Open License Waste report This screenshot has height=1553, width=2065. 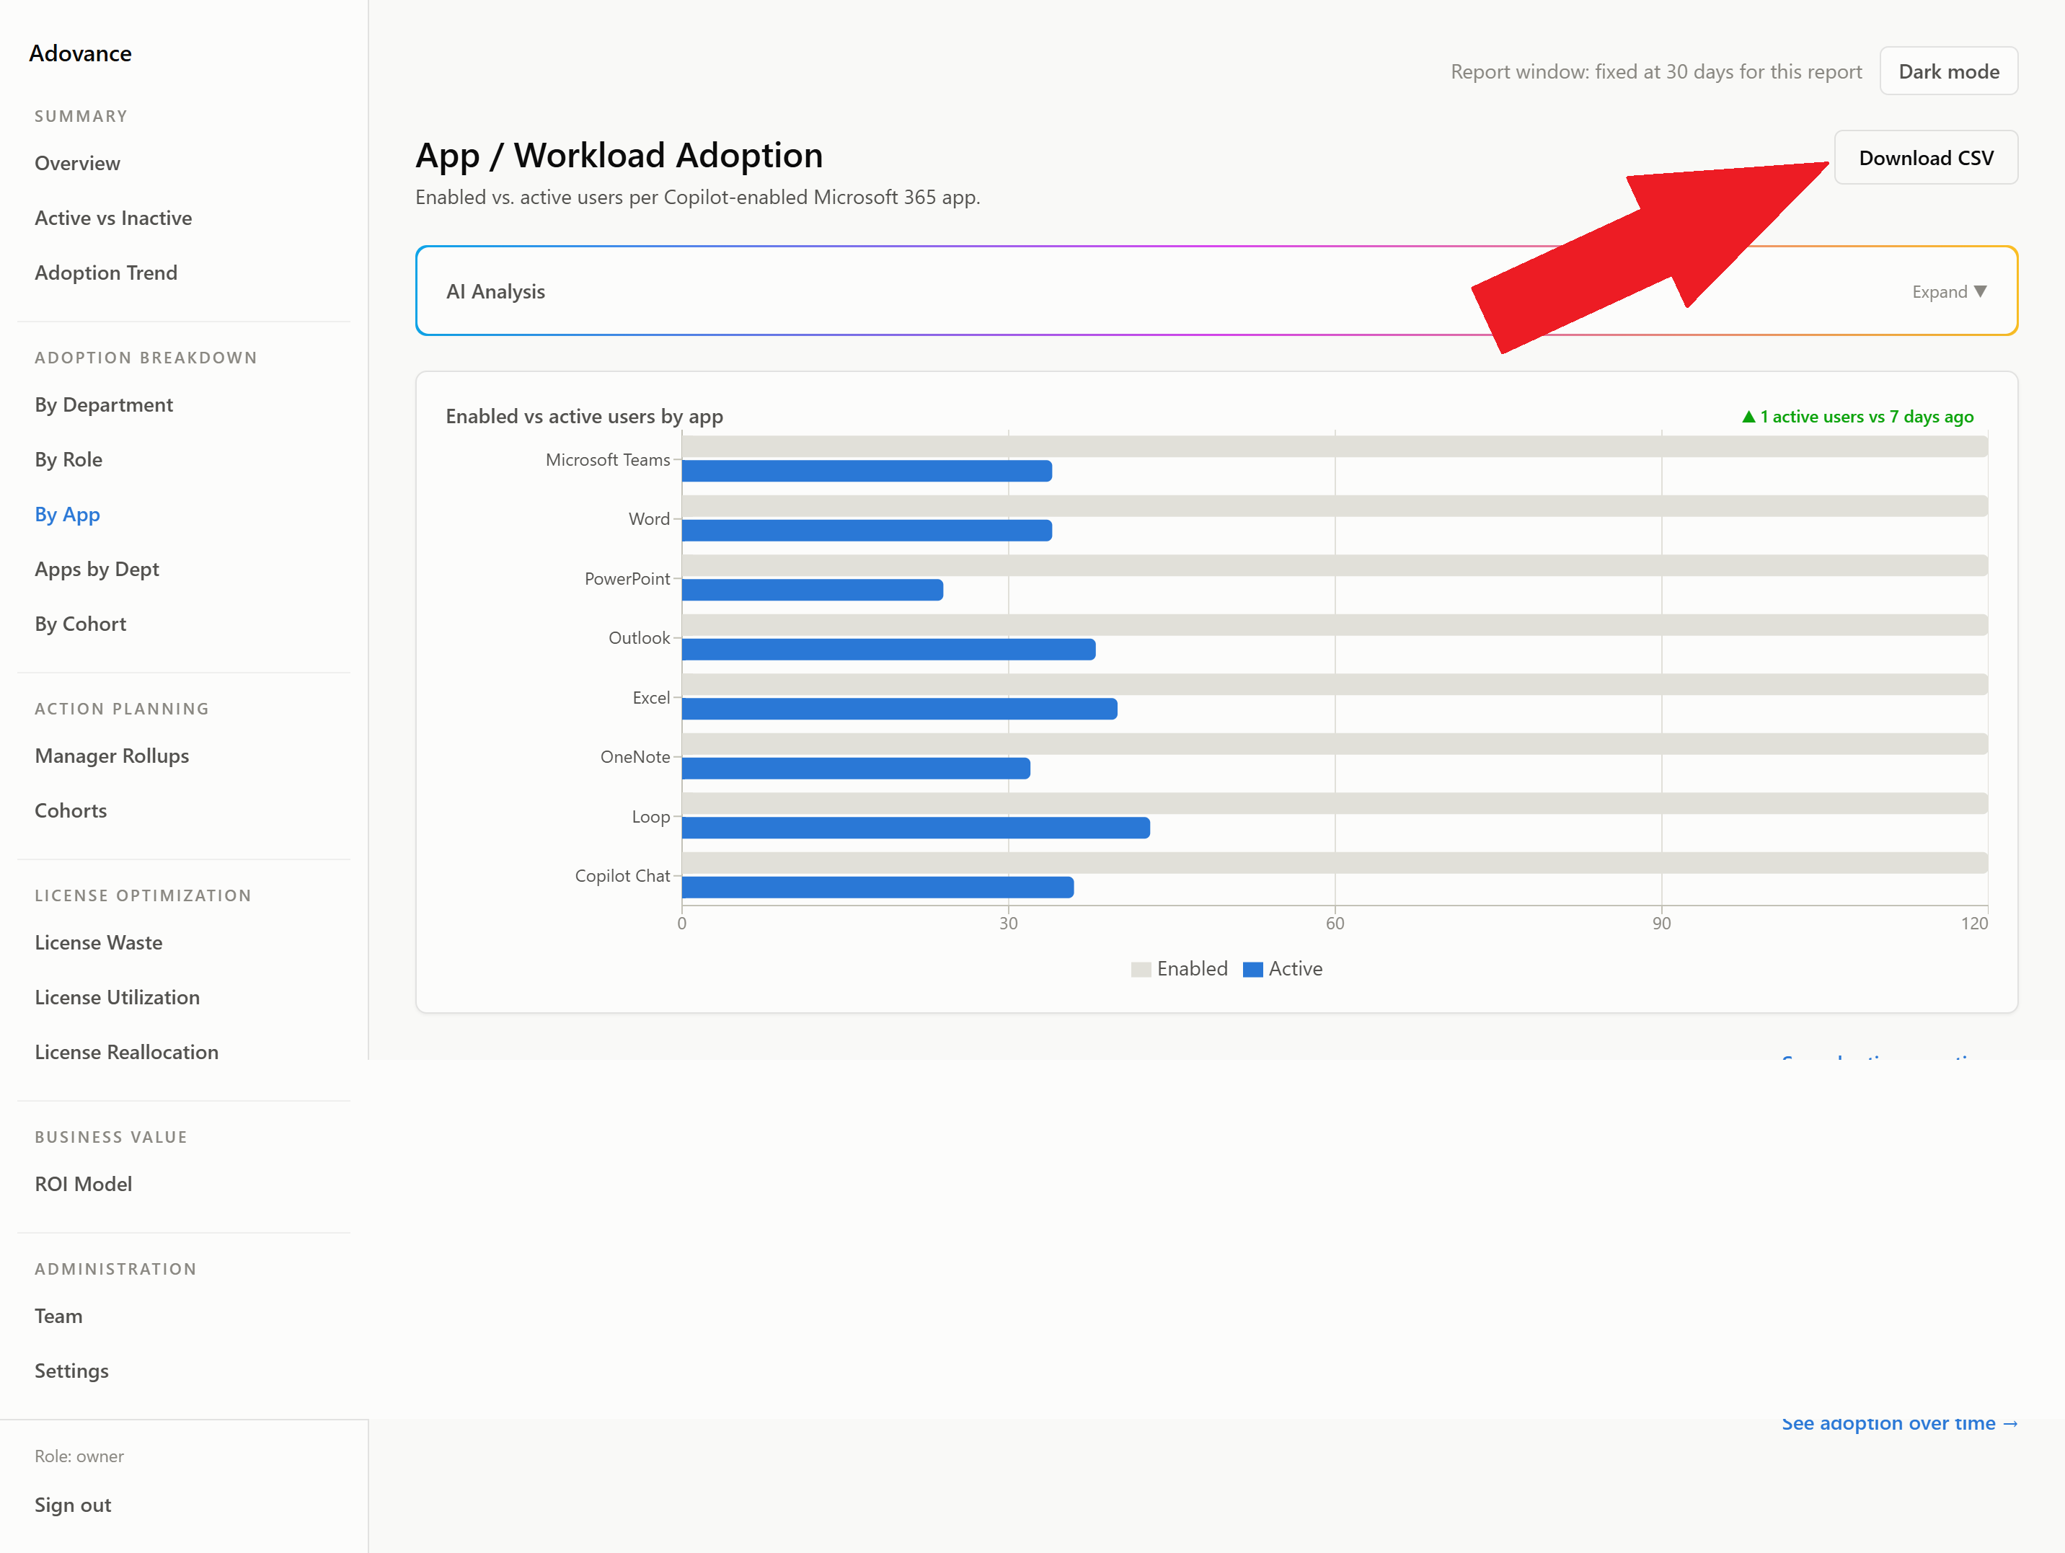[98, 942]
